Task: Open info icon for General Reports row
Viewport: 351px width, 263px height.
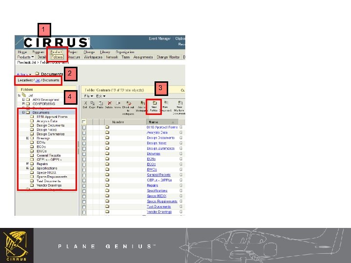Action: pyautogui.click(x=181, y=175)
